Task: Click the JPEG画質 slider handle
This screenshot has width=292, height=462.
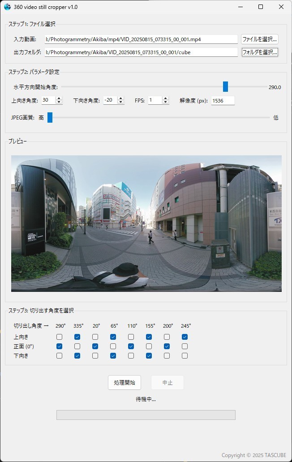Action: [50, 117]
